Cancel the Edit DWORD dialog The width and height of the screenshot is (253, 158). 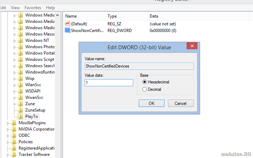click(x=181, y=103)
